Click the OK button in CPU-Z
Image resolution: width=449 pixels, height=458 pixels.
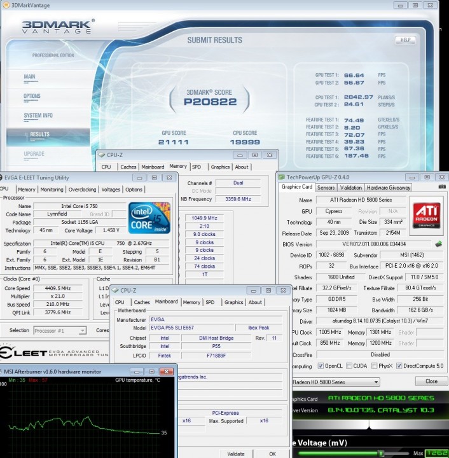pos(272,454)
